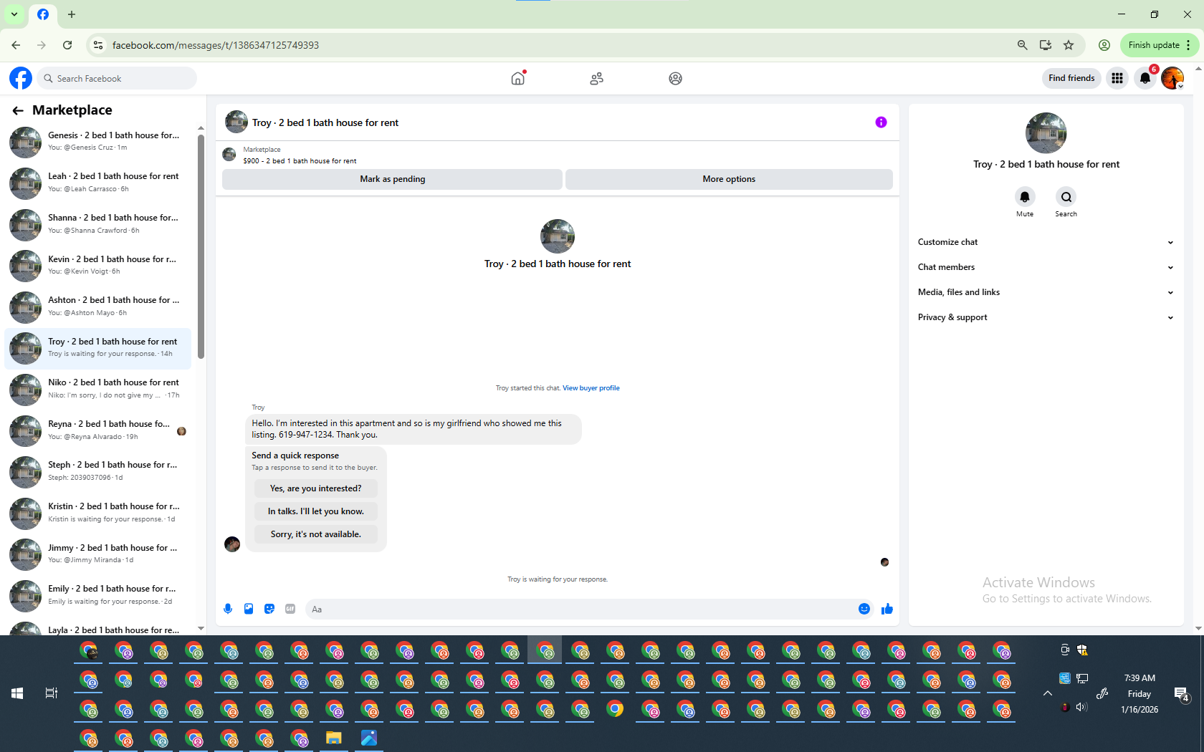The image size is (1204, 752).
Task: Click the browser address bar URL
Action: click(216, 45)
